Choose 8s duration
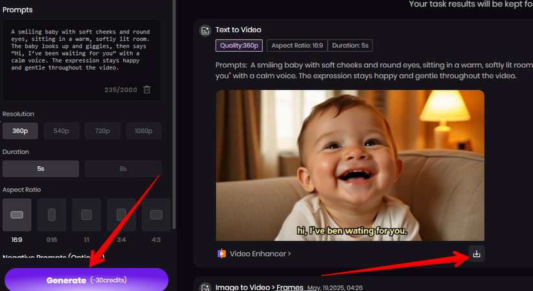Image resolution: width=533 pixels, height=291 pixels. (123, 169)
